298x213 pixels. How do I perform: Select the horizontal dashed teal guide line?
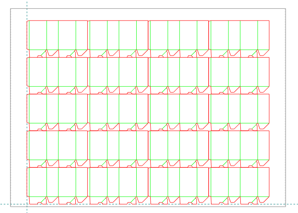coord(165,204)
